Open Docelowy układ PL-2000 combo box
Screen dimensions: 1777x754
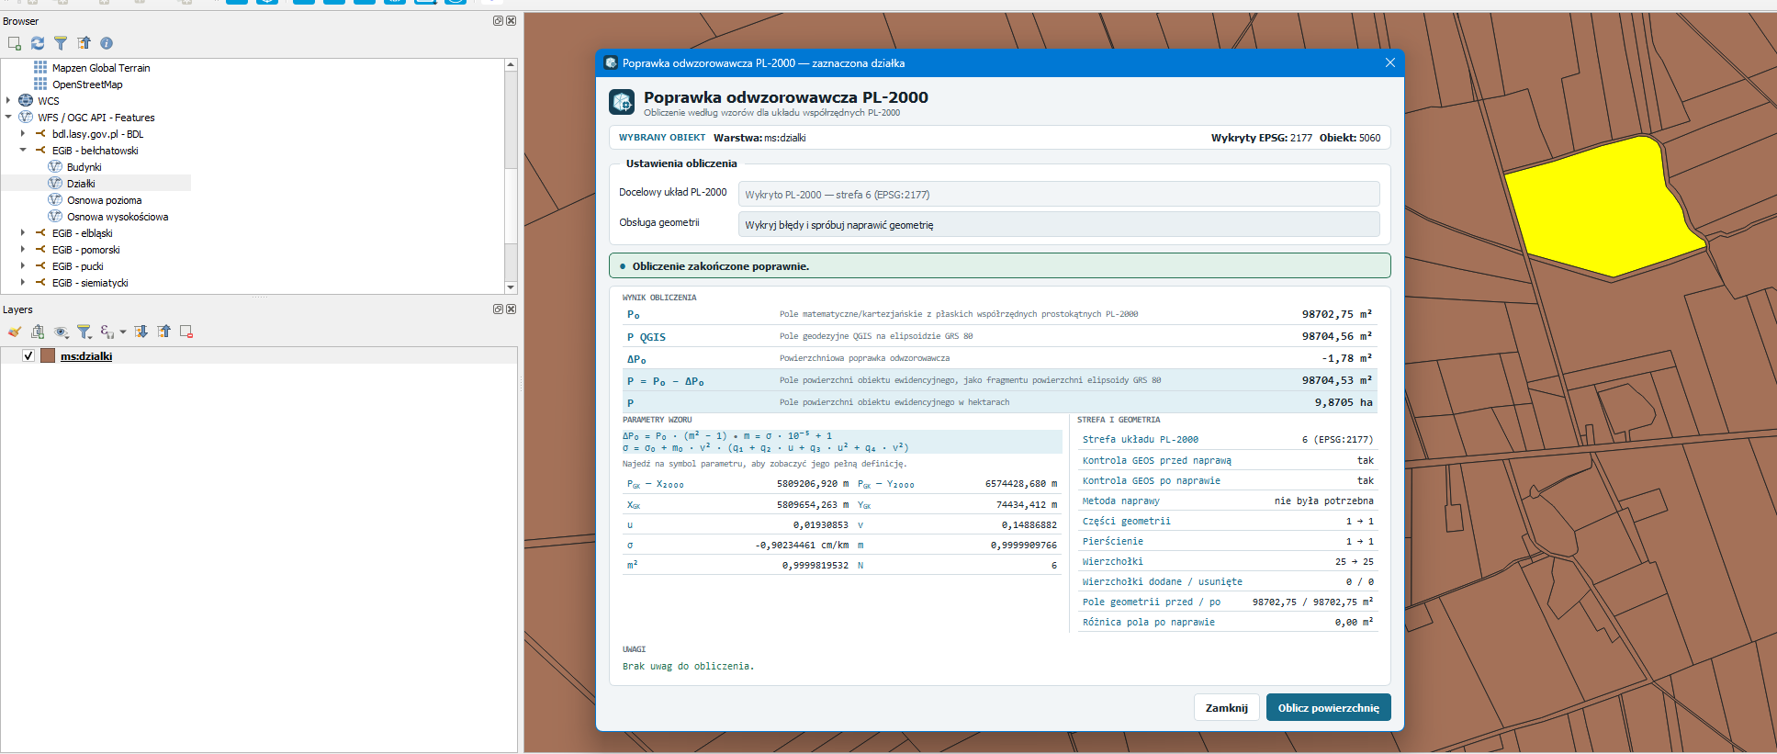click(x=1059, y=194)
